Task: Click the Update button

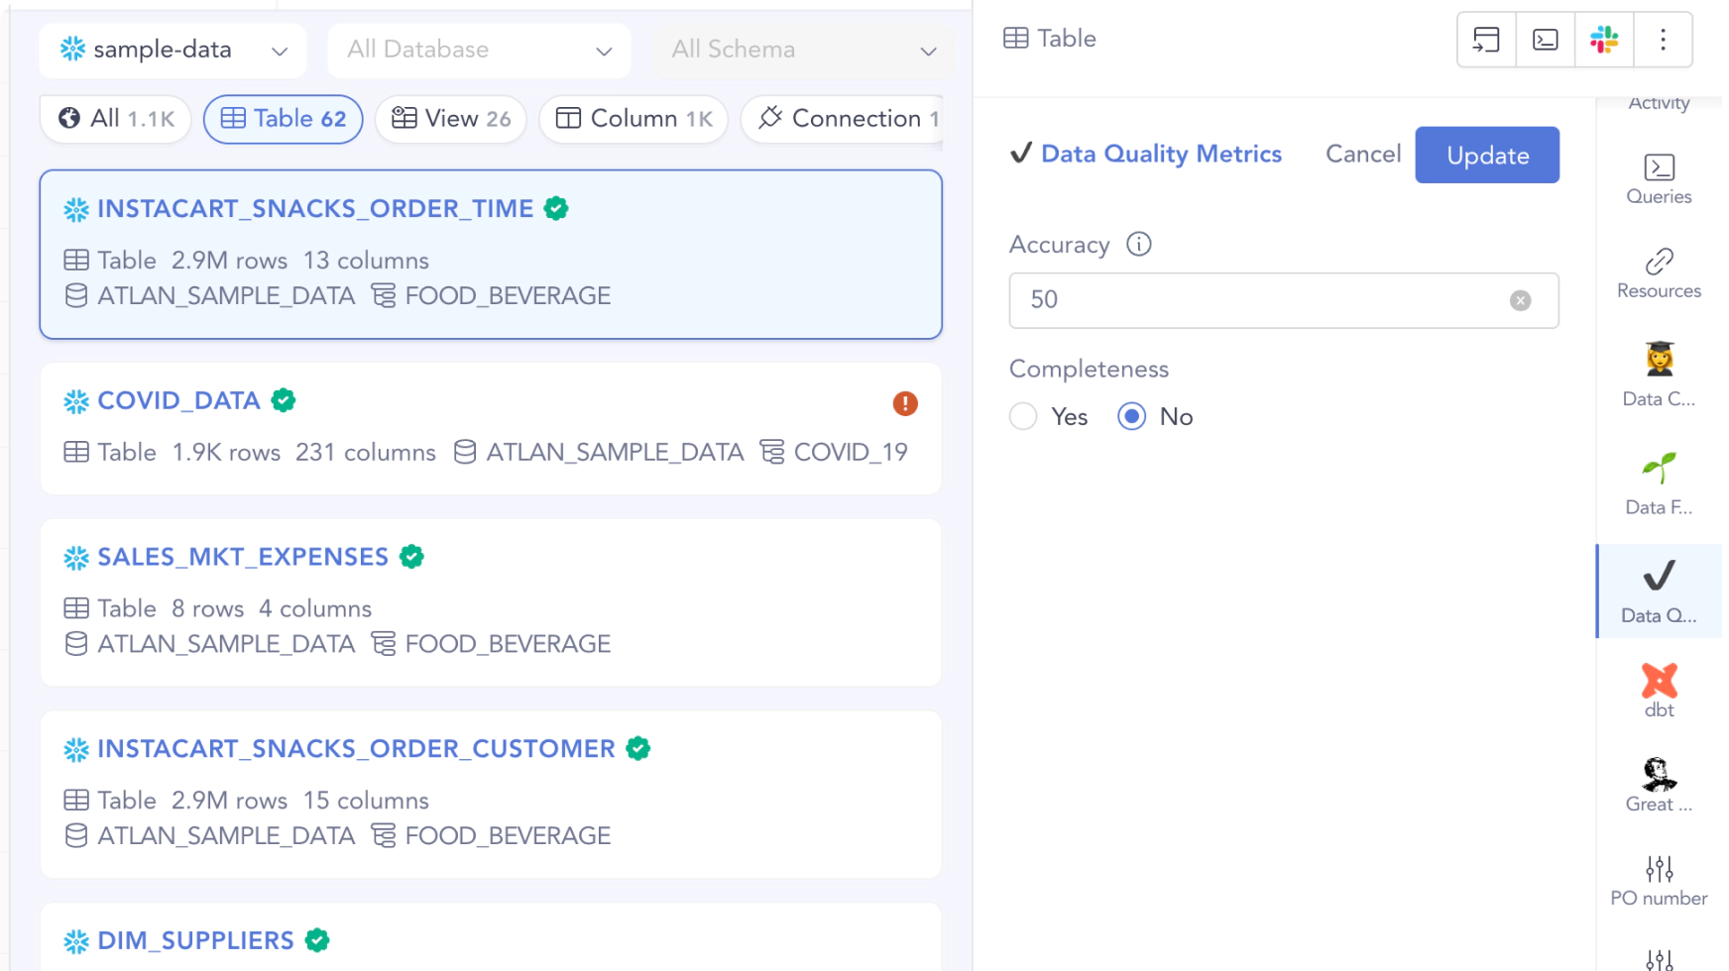Action: pyautogui.click(x=1487, y=156)
